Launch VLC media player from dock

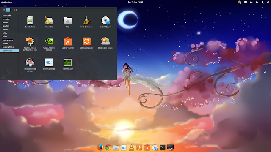coord(132,147)
